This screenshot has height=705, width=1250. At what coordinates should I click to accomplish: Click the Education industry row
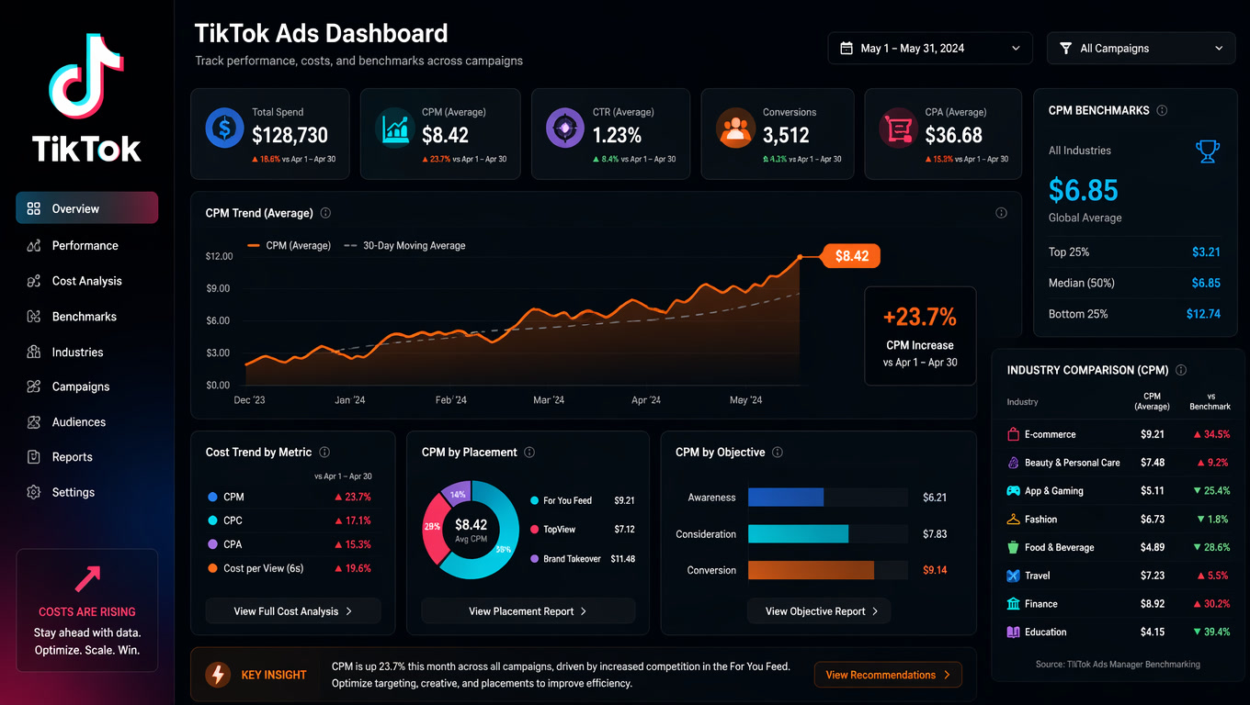pos(1119,632)
